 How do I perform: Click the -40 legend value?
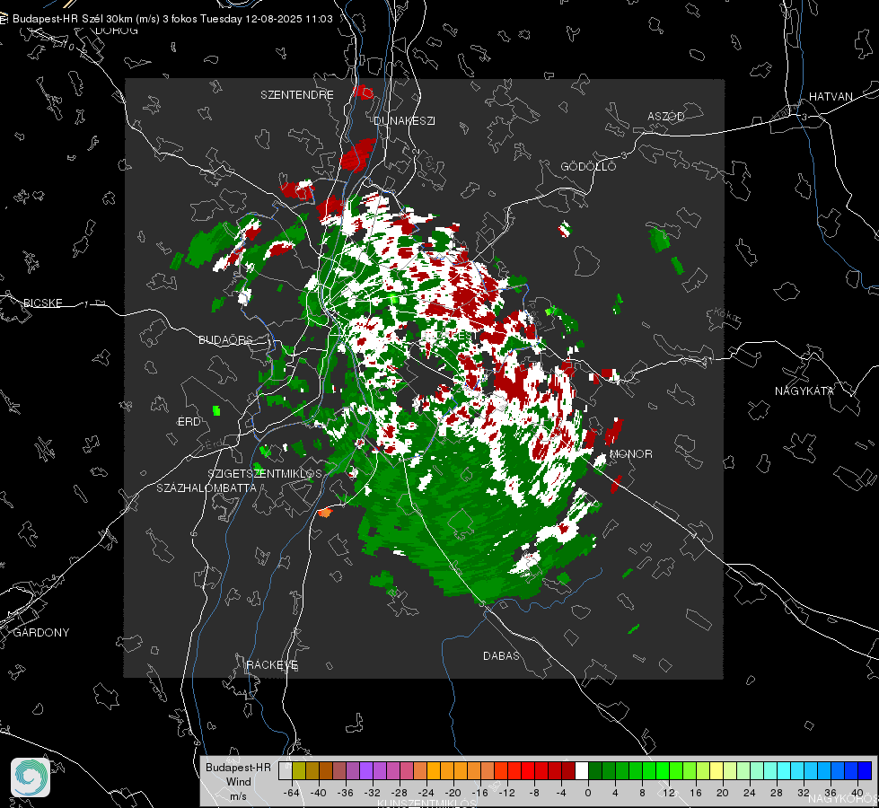click(x=319, y=793)
